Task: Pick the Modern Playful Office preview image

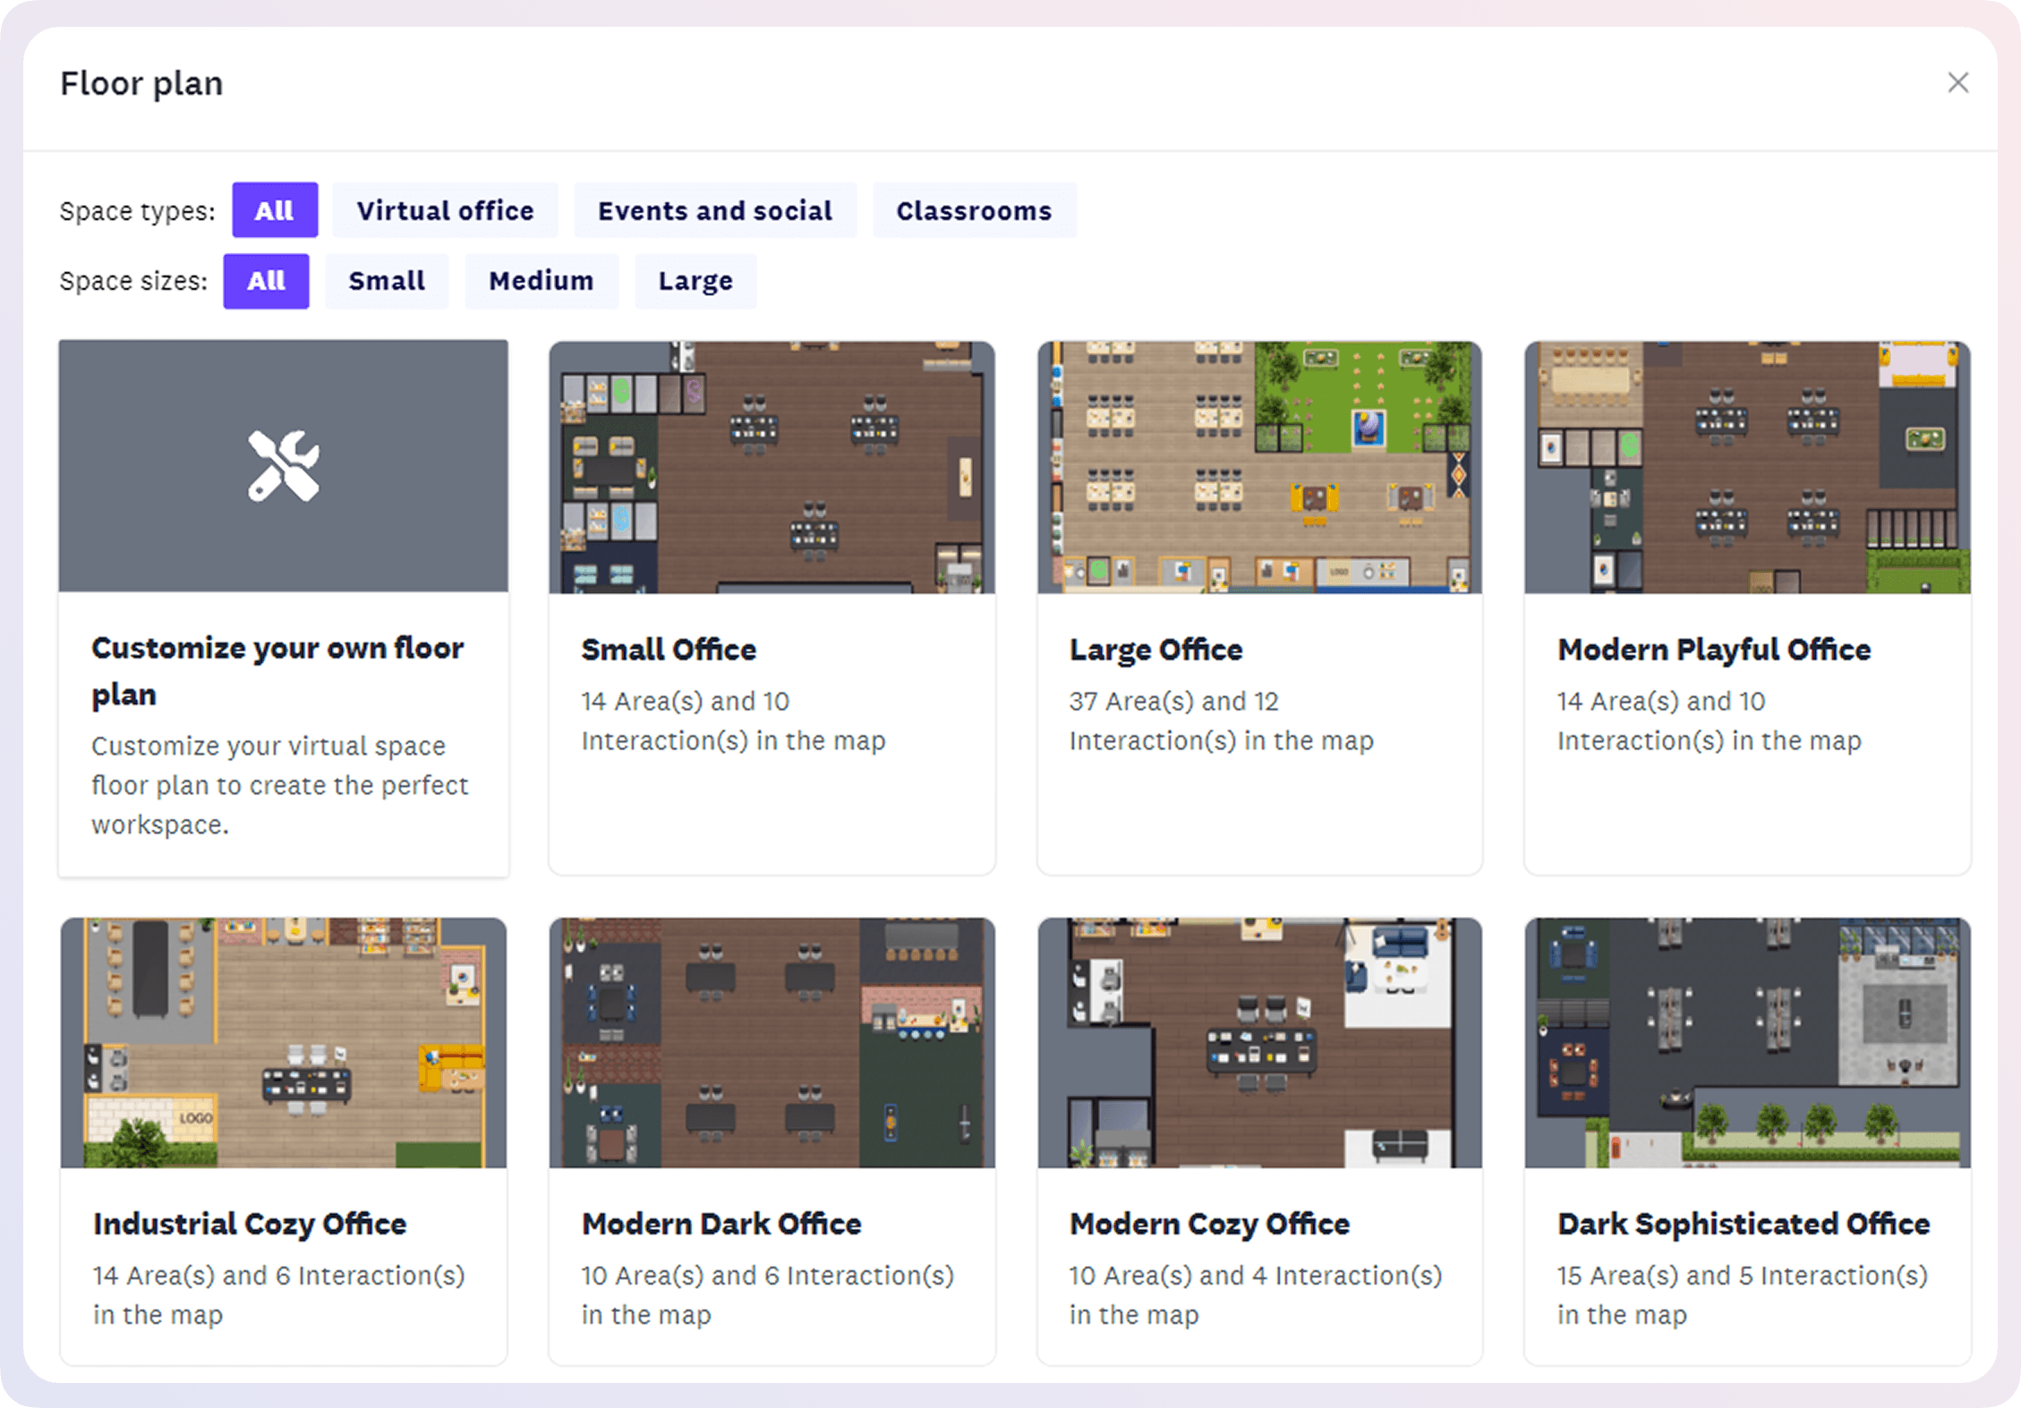Action: pyautogui.click(x=1747, y=467)
